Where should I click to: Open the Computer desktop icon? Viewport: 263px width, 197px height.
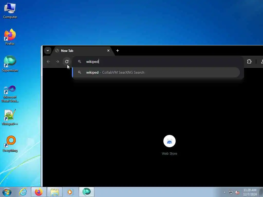pos(10,11)
